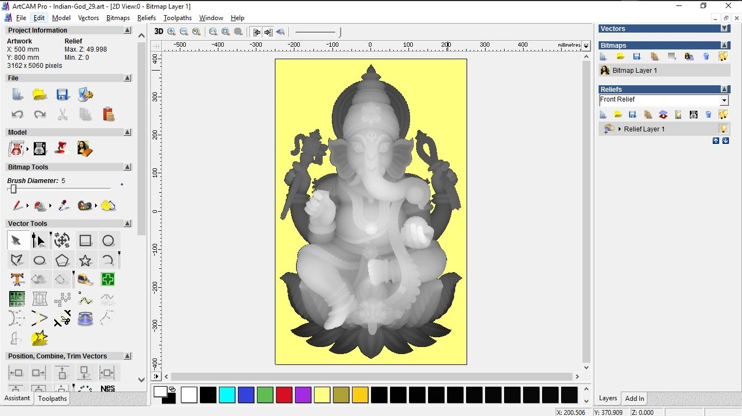Screen dimensions: 742x416
Task: Toggle all bitmap layers visibility with lightbulbs icon
Action: 723,56
